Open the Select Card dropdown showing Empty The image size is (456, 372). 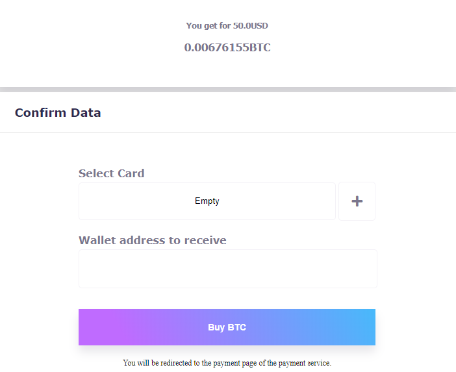pos(207,201)
